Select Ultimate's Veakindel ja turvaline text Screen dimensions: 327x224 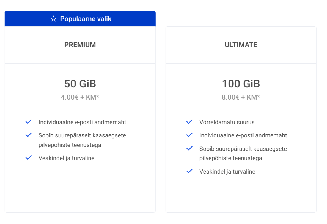(x=227, y=172)
